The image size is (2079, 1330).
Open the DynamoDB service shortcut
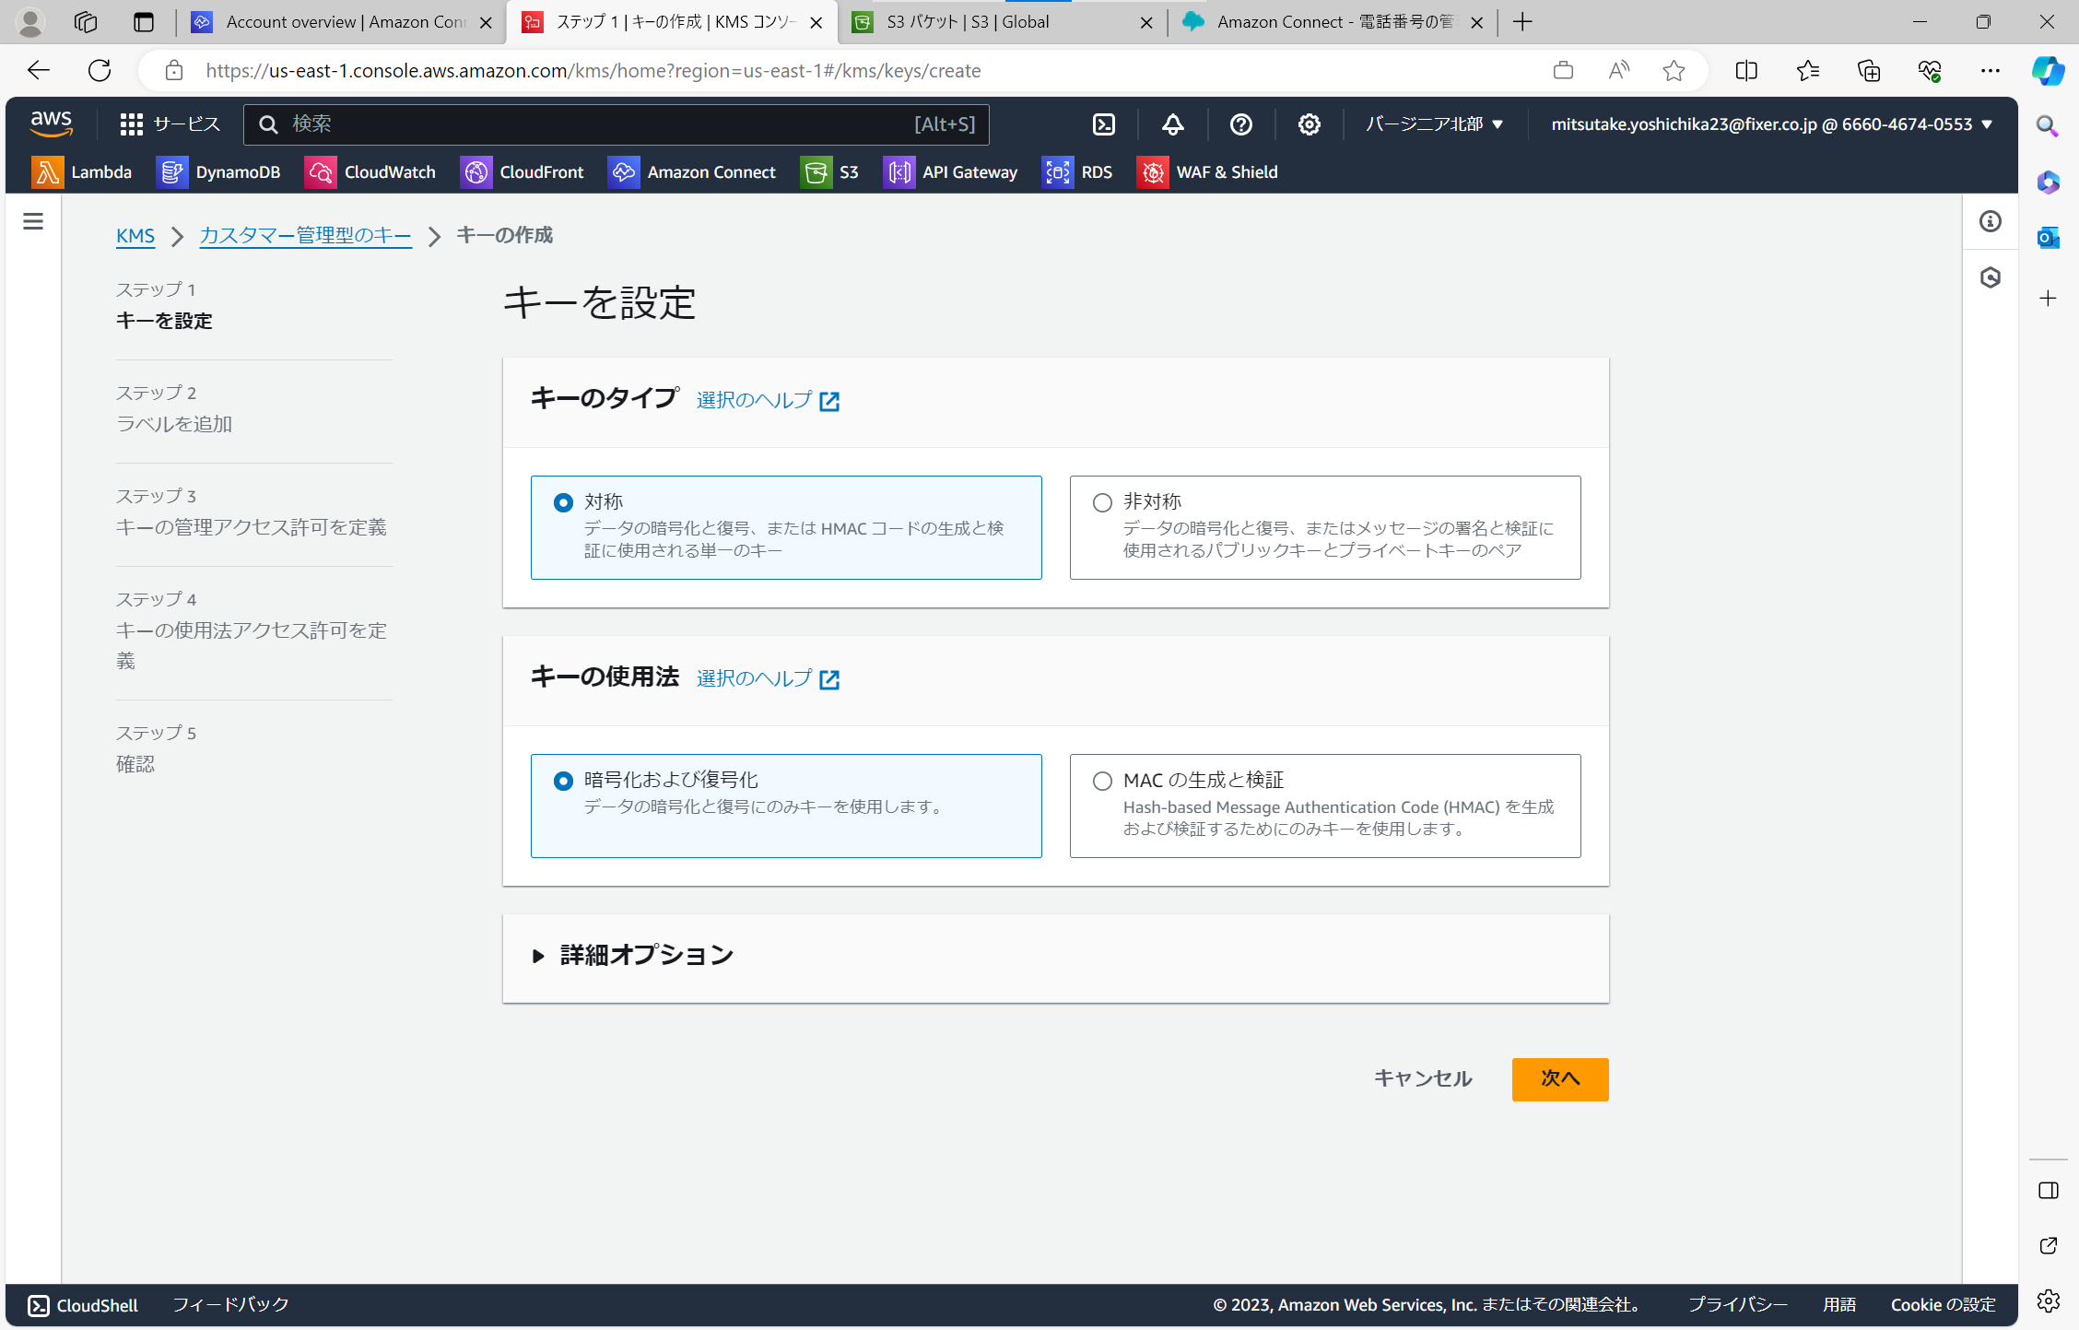coord(219,172)
